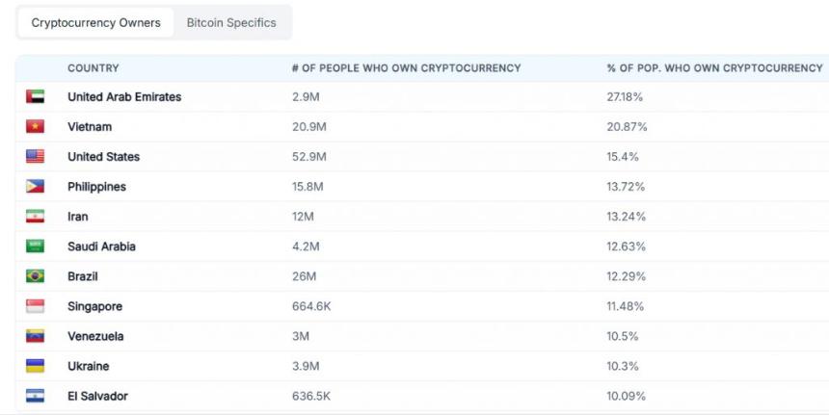
Task: Sort by number of people owning cryptocurrency
Action: pyautogui.click(x=406, y=68)
